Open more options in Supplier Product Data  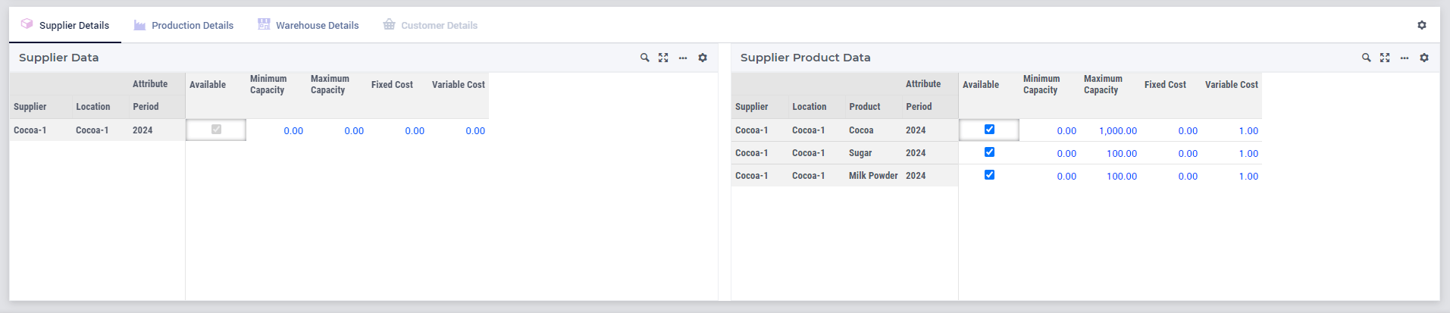(1405, 58)
